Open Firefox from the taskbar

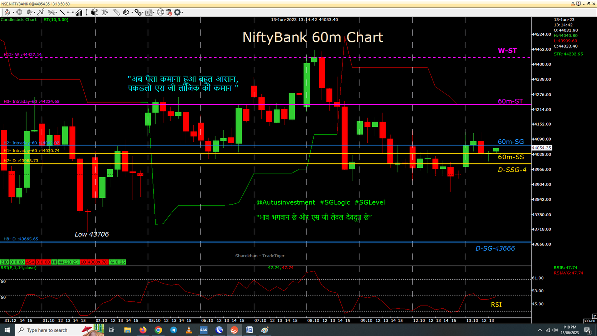(143, 330)
